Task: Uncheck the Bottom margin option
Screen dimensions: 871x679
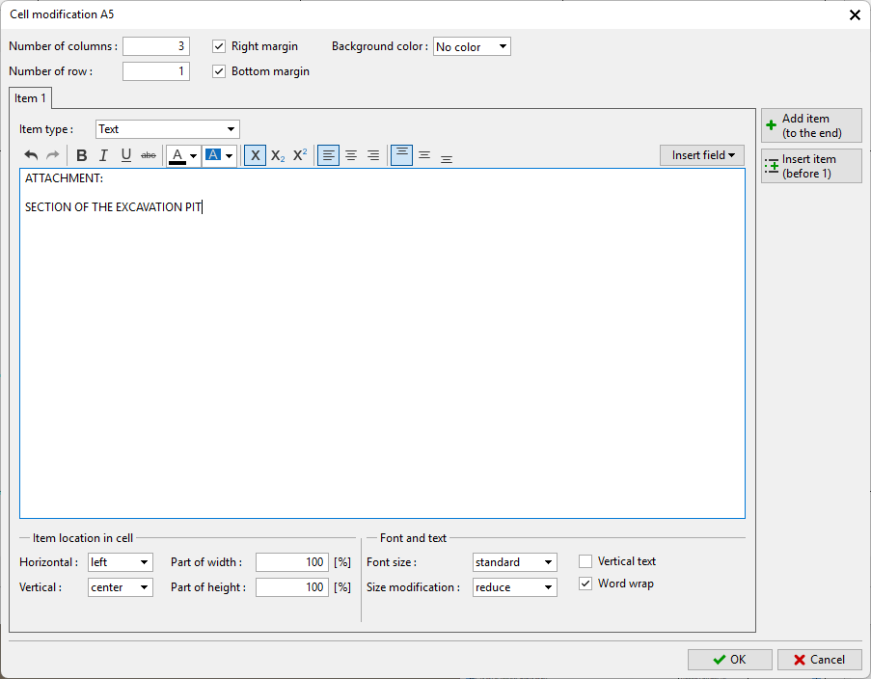Action: [x=219, y=71]
